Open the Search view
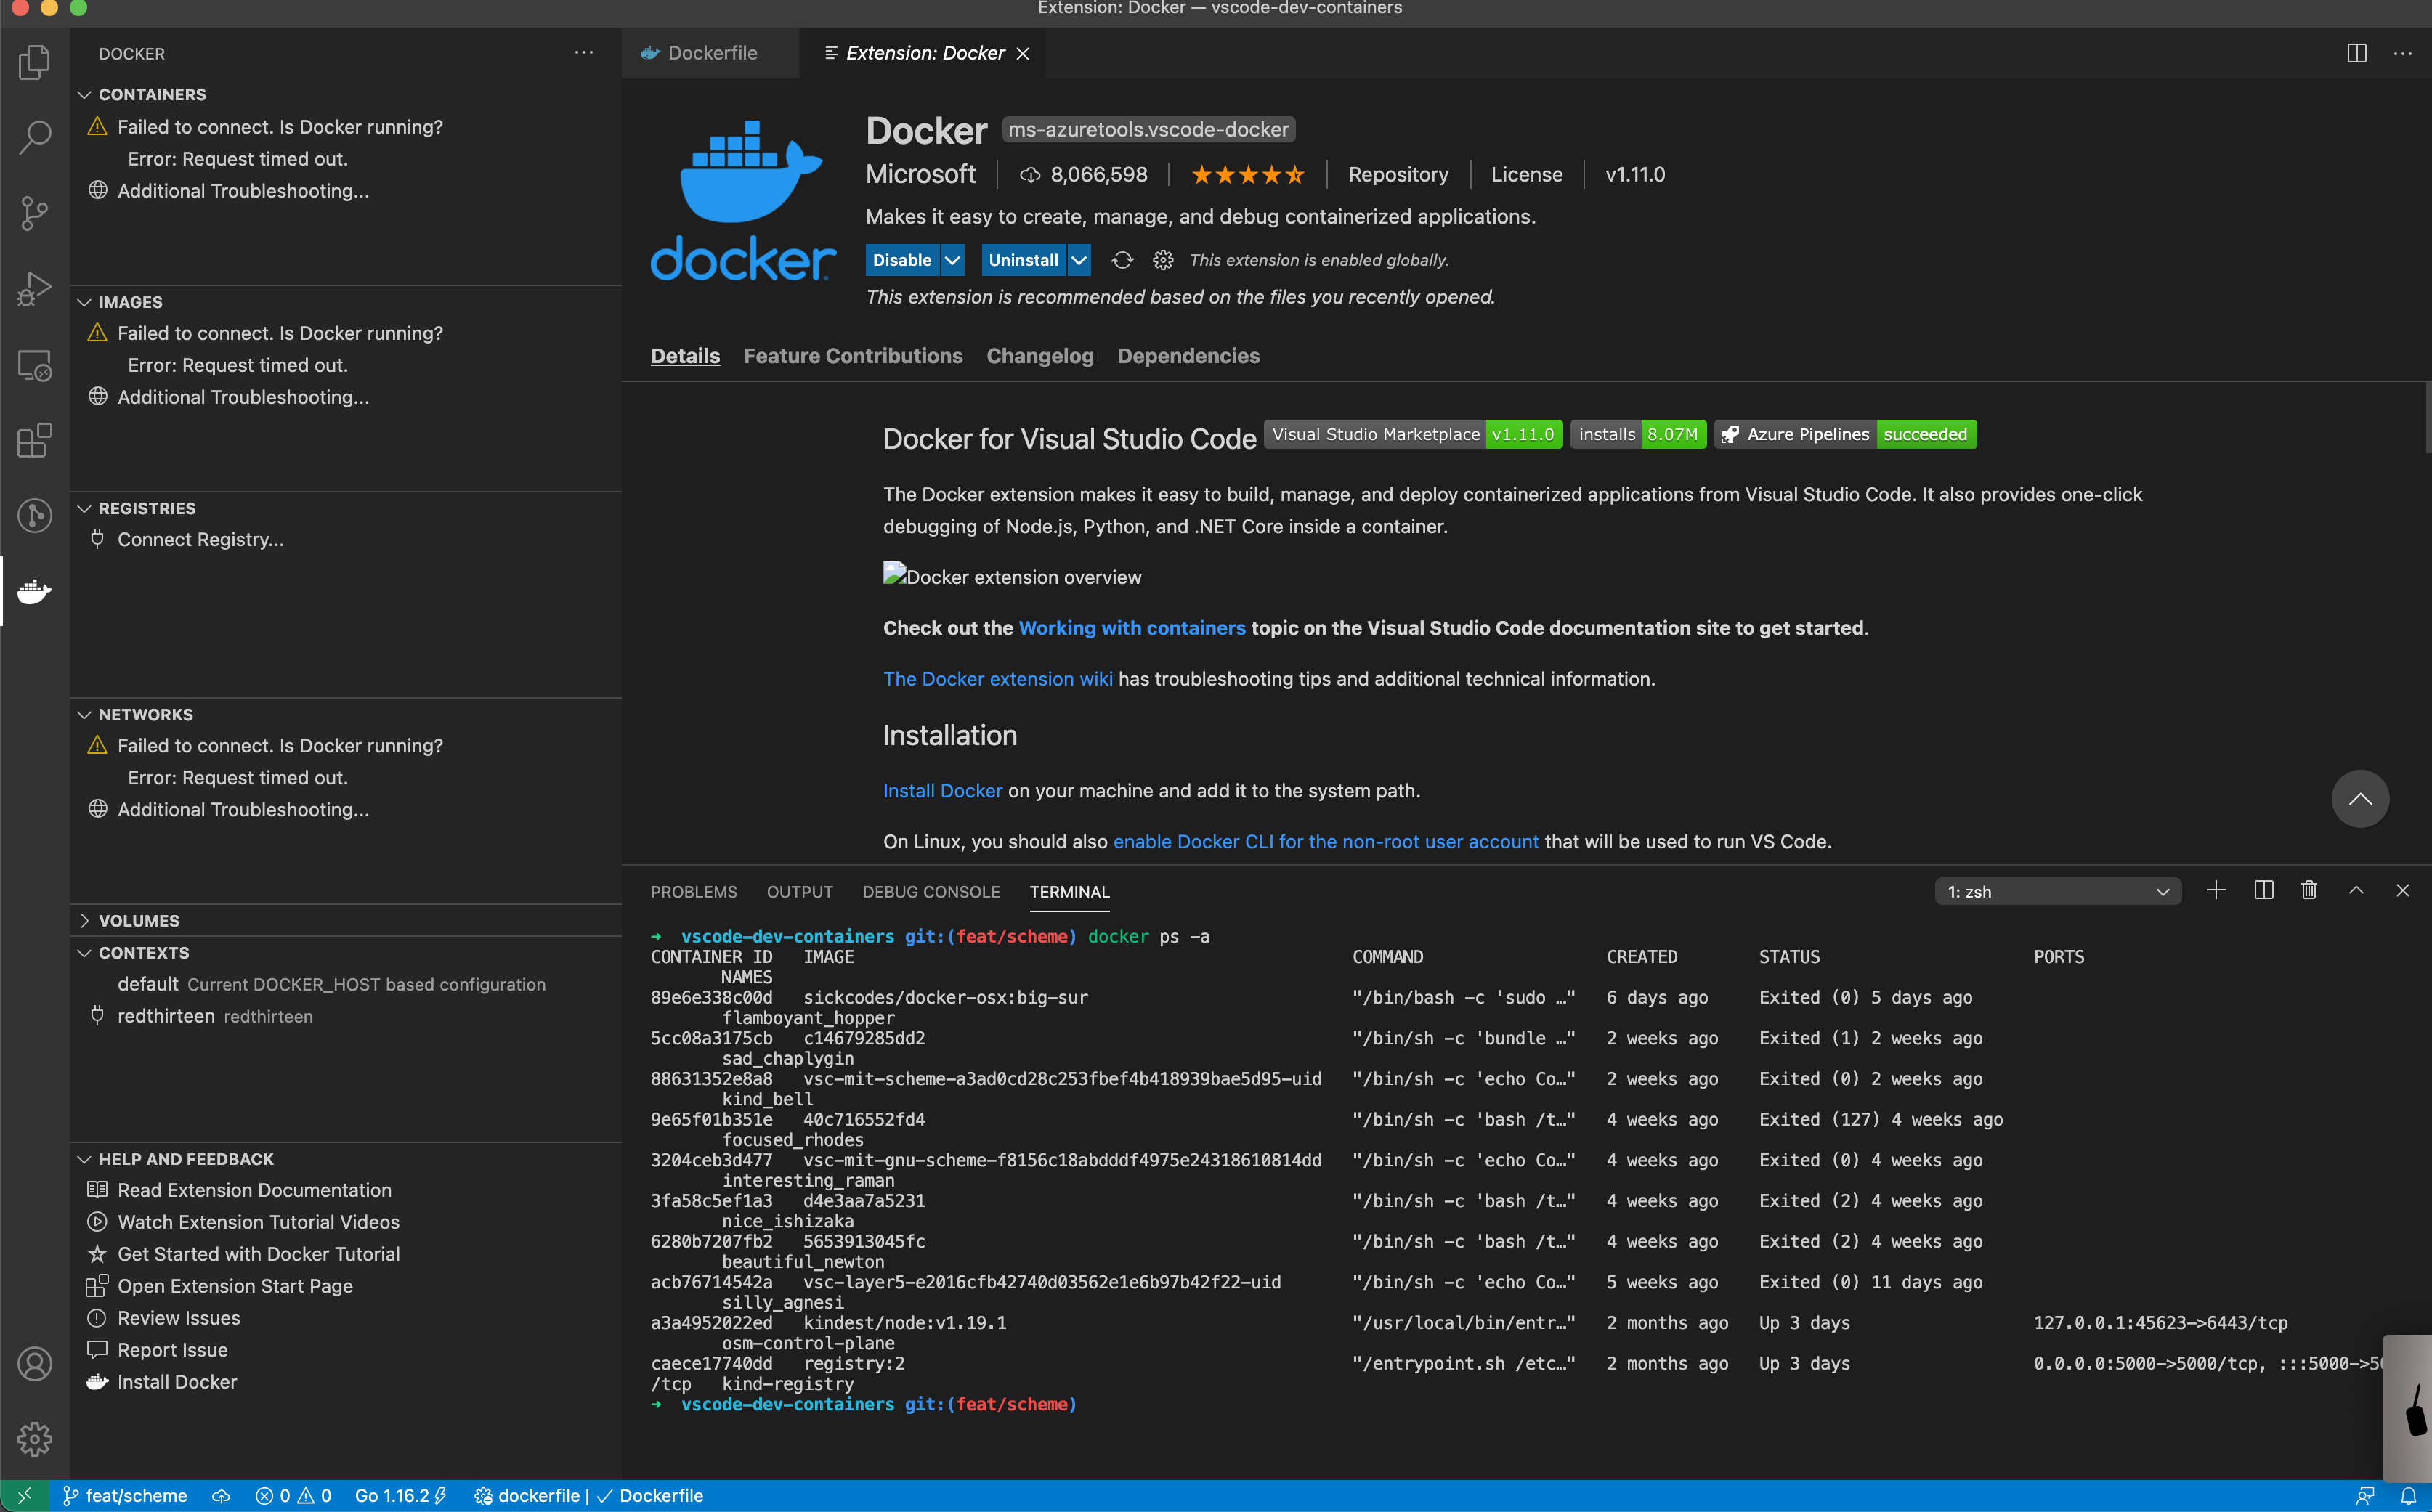2432x1512 pixels. tap(34, 137)
